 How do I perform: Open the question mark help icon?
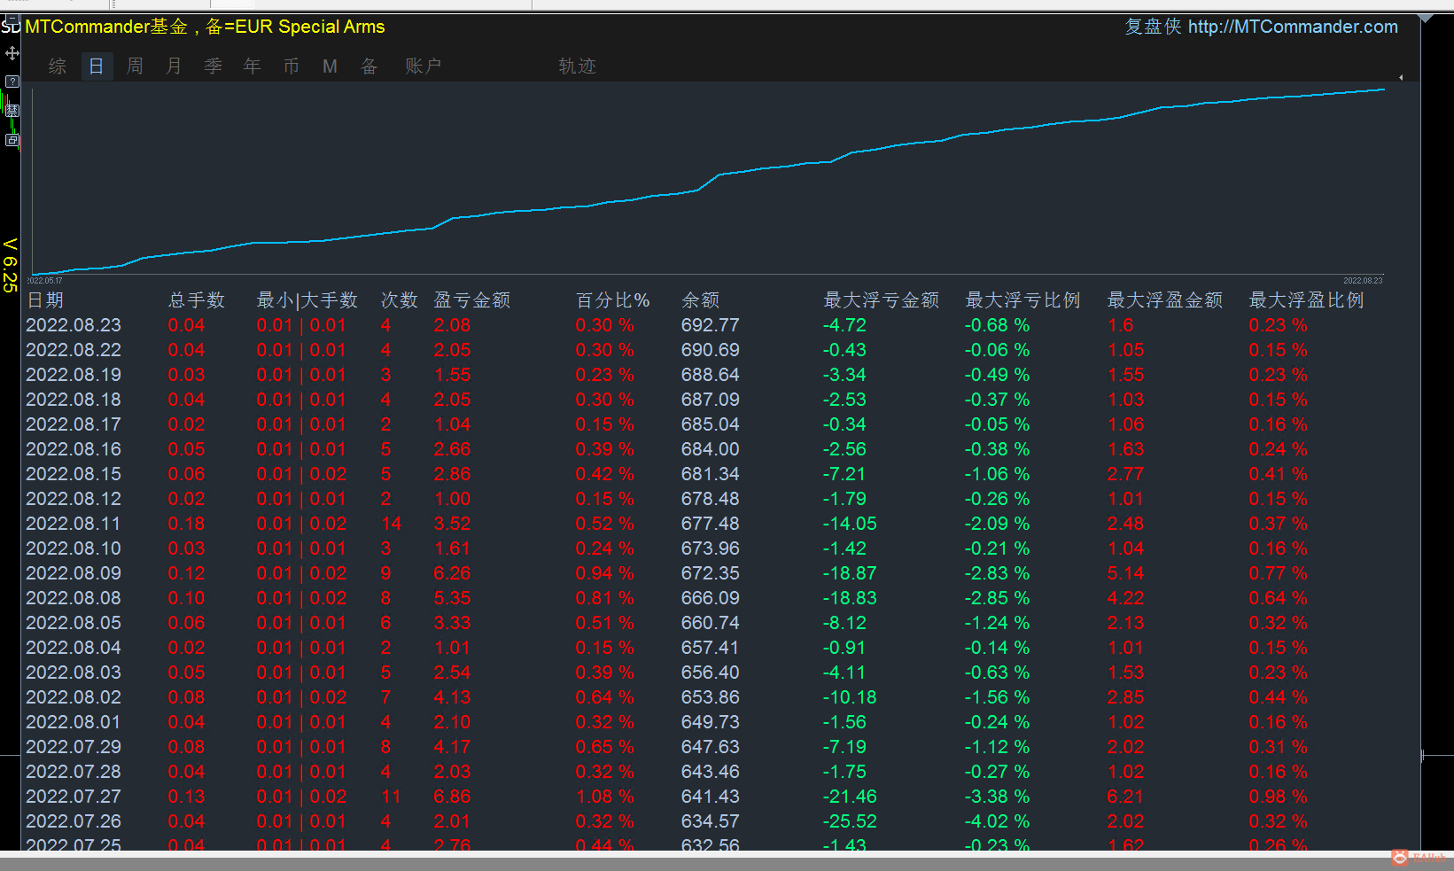pos(12,82)
